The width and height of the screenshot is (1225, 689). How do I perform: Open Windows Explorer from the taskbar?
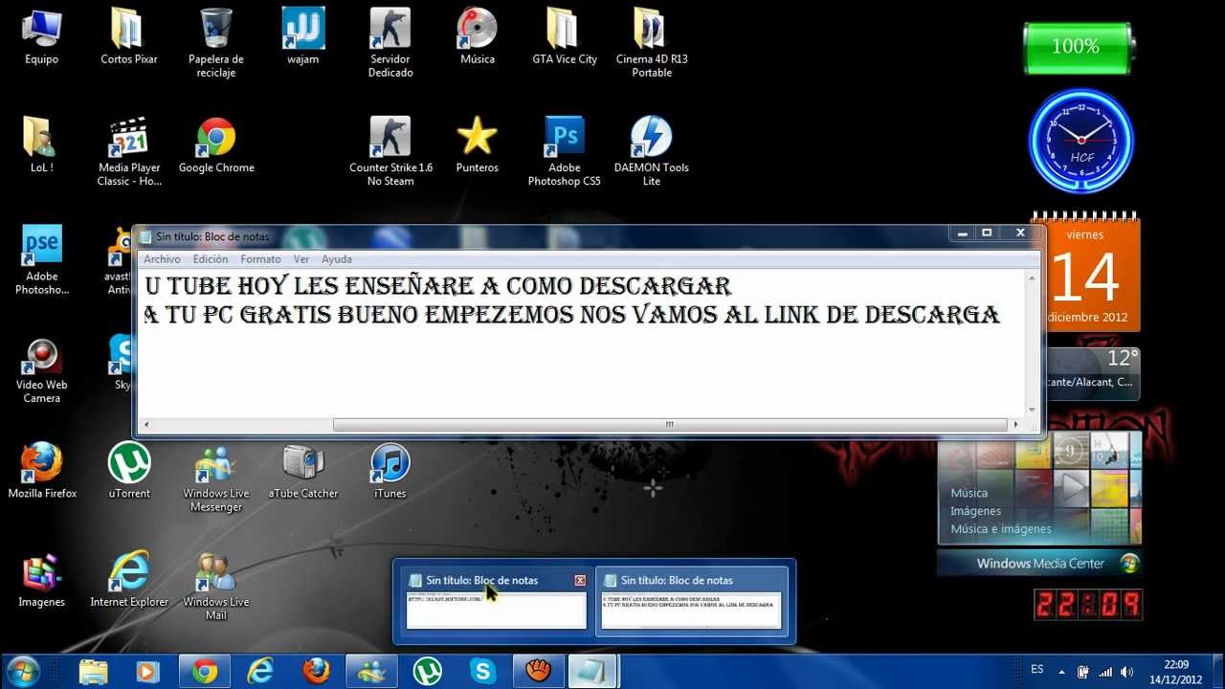click(x=93, y=672)
